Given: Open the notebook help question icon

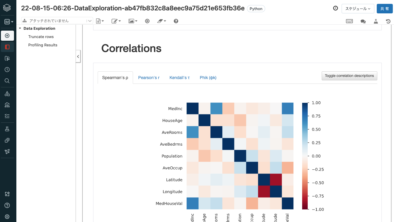Looking at the screenshot, I should point(176,21).
